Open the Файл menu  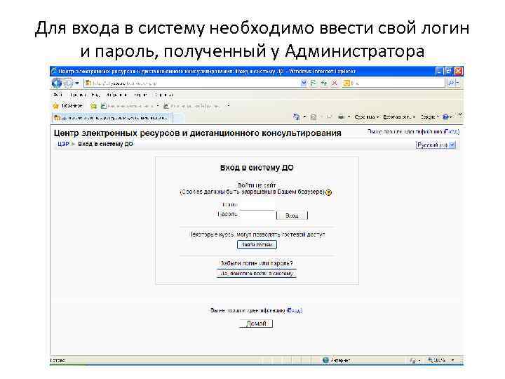[x=58, y=95]
